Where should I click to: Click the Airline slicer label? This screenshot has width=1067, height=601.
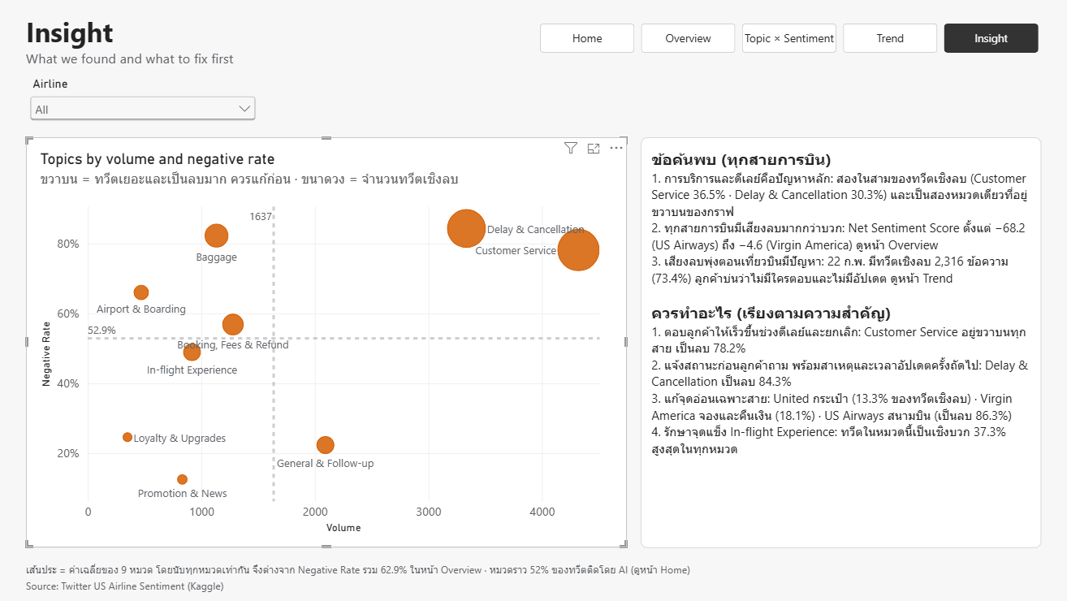50,84
